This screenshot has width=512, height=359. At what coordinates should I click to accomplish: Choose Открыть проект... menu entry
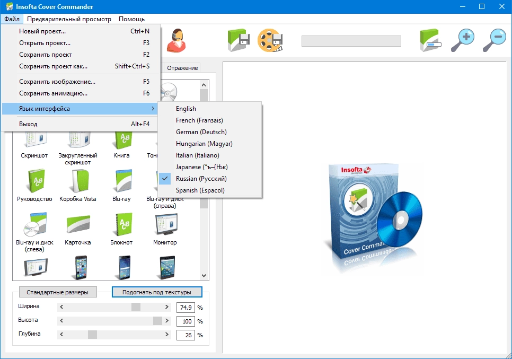(x=81, y=43)
